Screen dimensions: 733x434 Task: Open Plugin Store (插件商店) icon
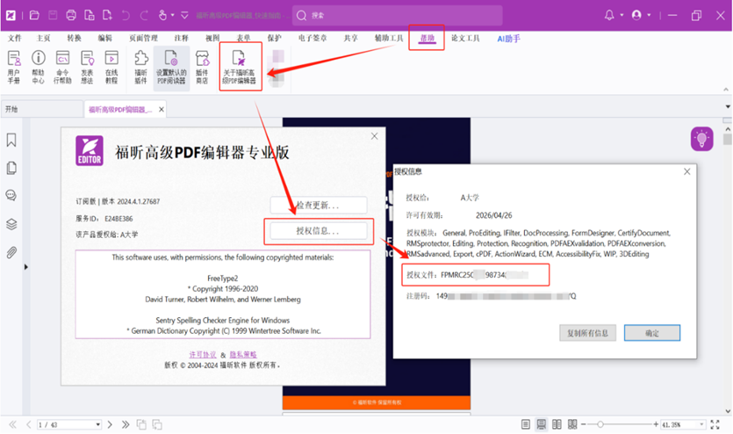coord(202,67)
